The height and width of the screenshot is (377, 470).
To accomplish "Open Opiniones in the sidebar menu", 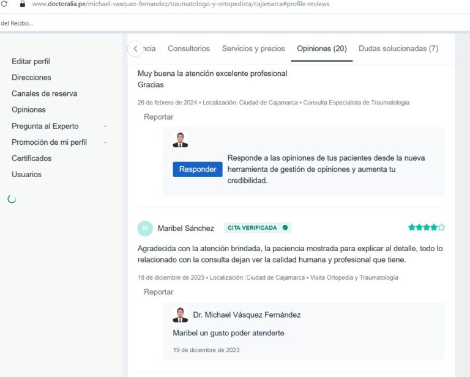I will (x=29, y=110).
